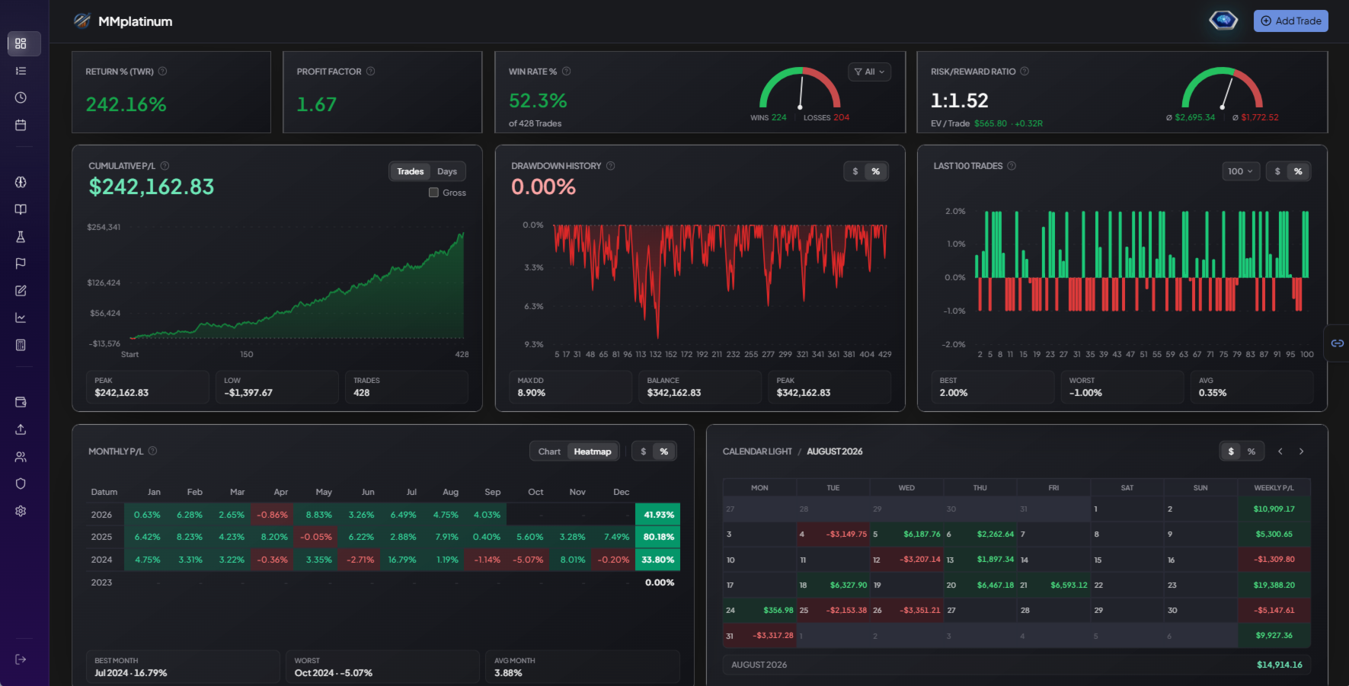Open the flag icon in sidebar
Image resolution: width=1349 pixels, height=686 pixels.
pos(21,263)
